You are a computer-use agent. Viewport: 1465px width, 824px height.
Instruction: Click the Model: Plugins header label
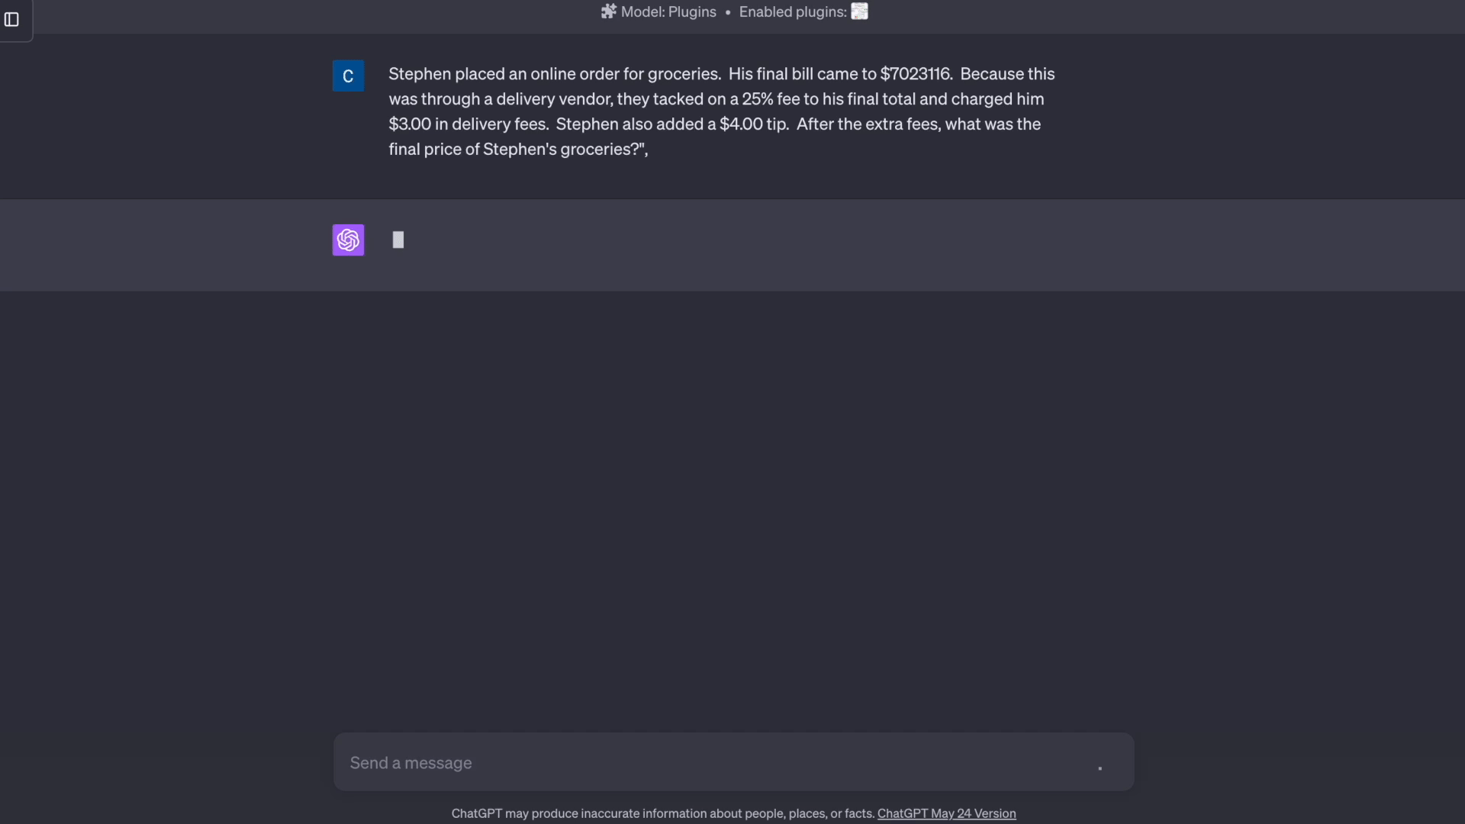(667, 11)
